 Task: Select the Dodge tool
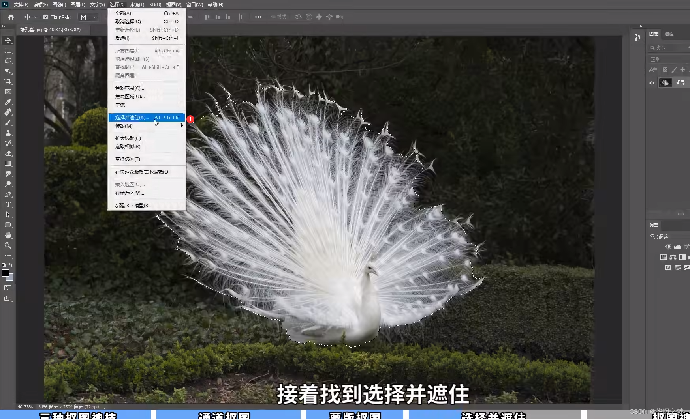(x=8, y=184)
